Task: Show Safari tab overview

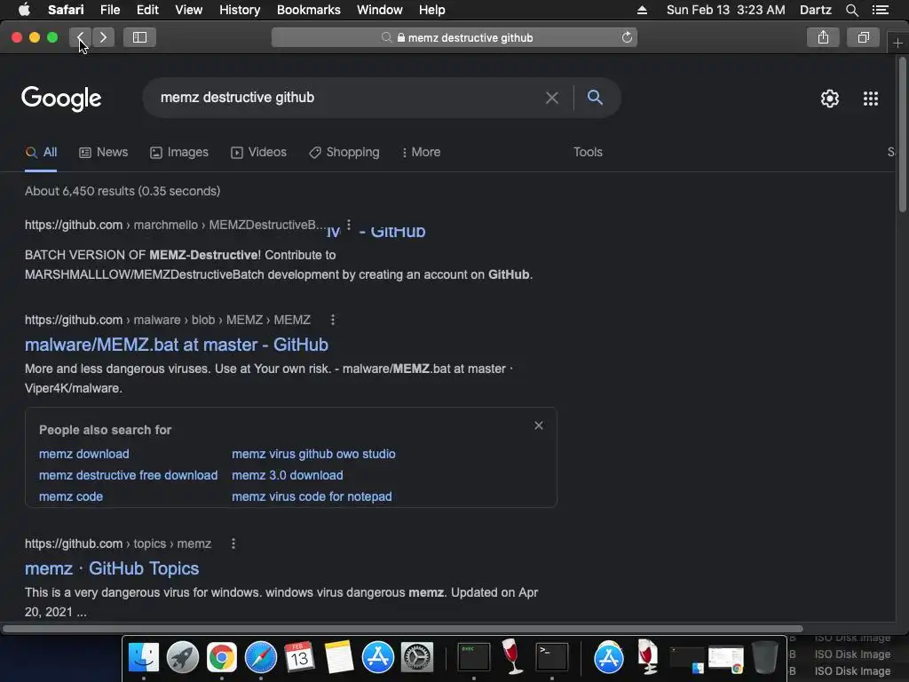Action: coord(864,37)
